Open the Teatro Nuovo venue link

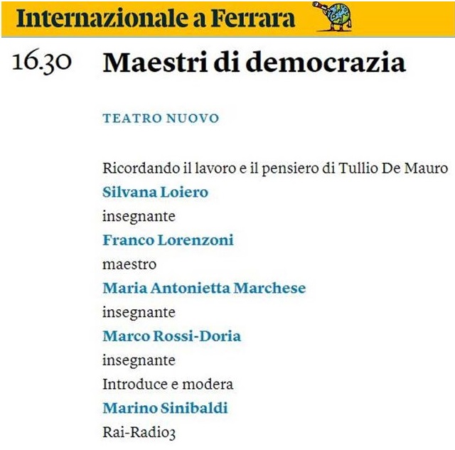[x=161, y=119]
